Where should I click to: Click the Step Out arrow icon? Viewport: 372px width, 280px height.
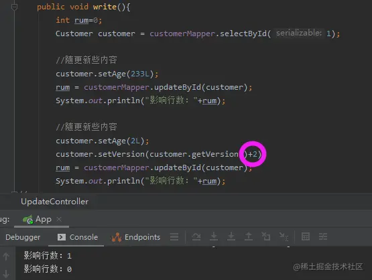point(249,236)
